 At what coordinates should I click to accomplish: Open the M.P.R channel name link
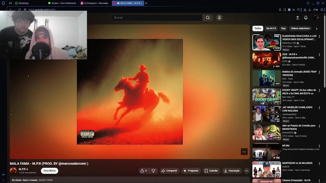(x=22, y=169)
